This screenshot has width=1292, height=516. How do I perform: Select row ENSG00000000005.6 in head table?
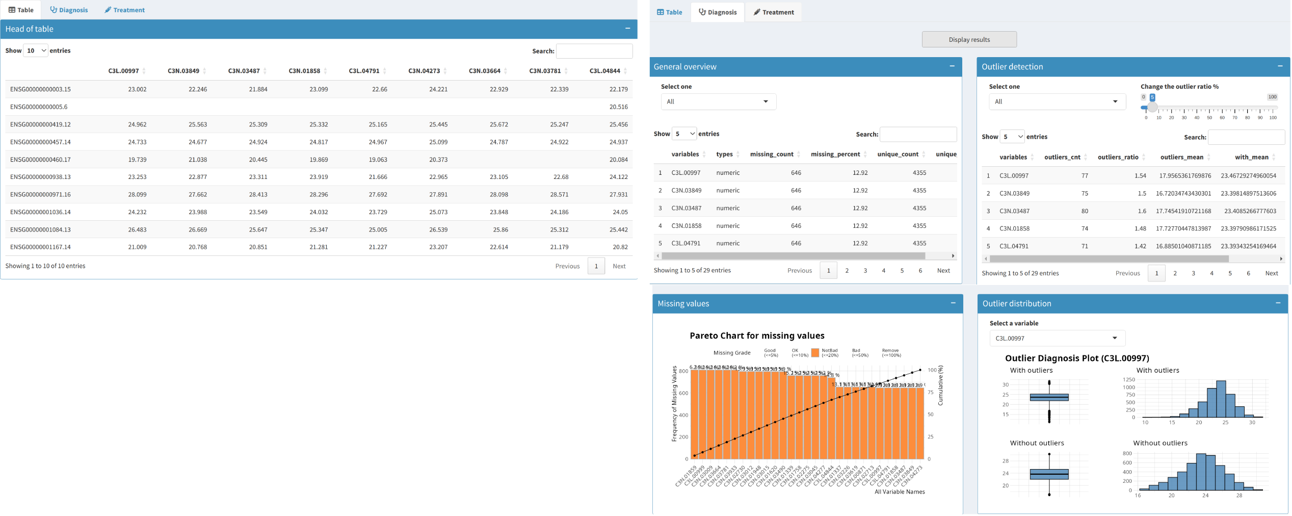click(319, 107)
